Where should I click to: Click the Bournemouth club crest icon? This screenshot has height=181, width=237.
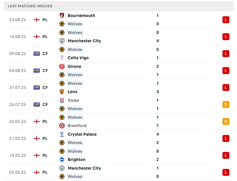point(62,16)
